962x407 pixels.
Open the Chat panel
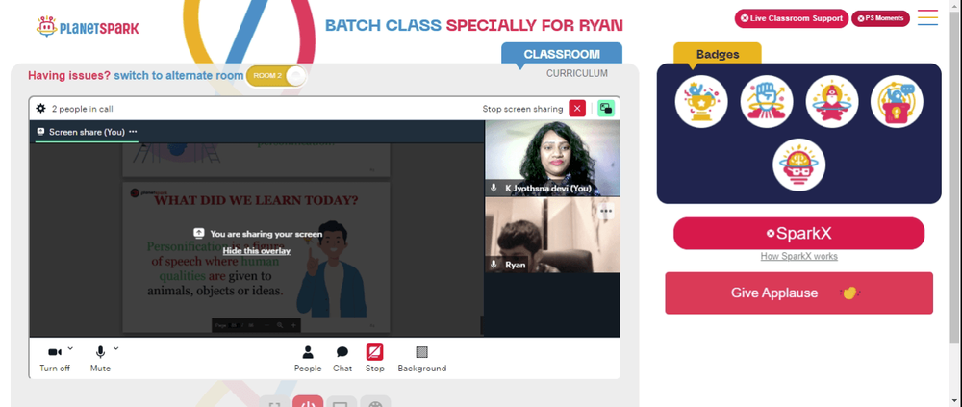pos(342,359)
